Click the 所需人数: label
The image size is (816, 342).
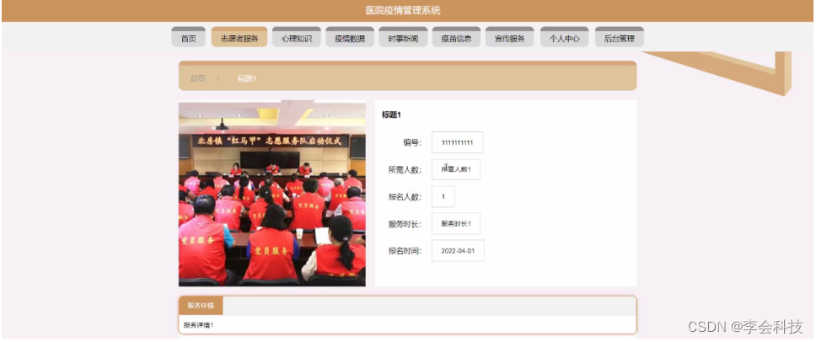pos(405,169)
